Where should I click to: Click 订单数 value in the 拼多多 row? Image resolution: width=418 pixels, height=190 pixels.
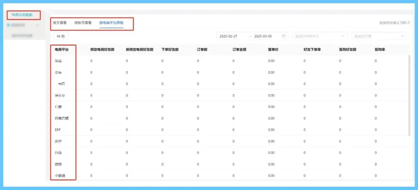198,95
